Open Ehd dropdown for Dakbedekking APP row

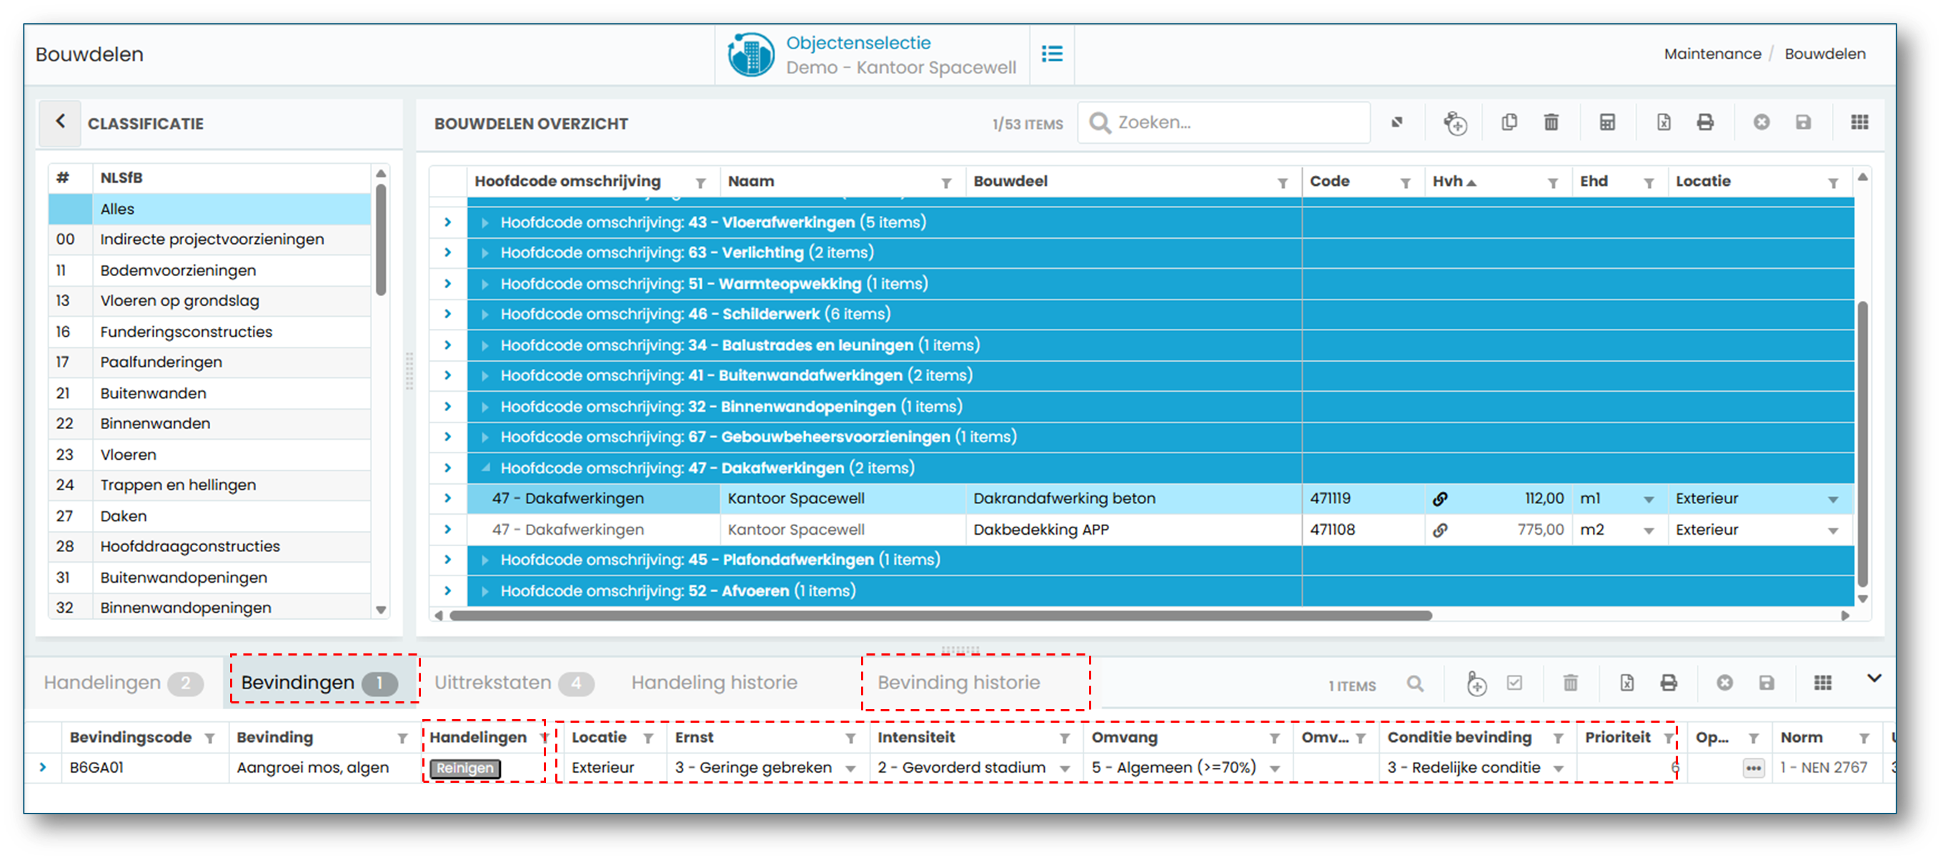1649,530
